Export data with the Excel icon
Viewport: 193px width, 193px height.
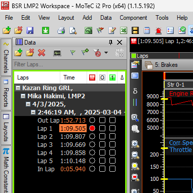[x=124, y=30]
